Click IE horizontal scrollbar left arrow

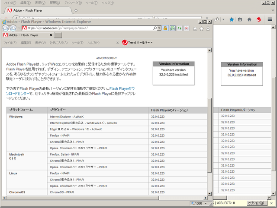4,198
